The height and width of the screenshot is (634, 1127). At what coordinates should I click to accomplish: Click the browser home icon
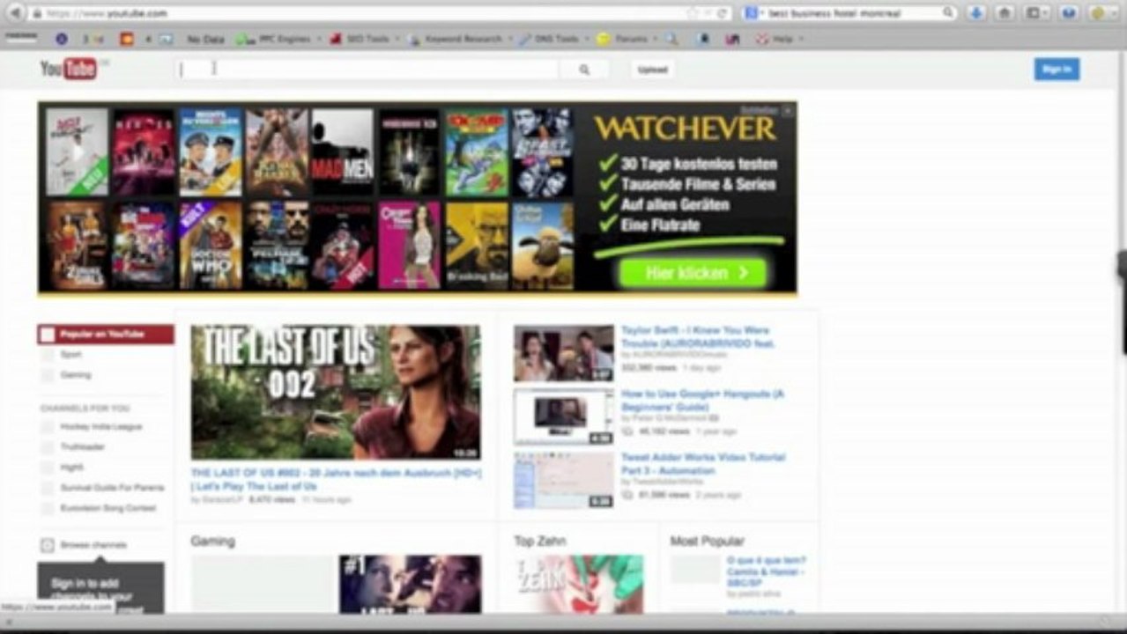pos(1005,13)
